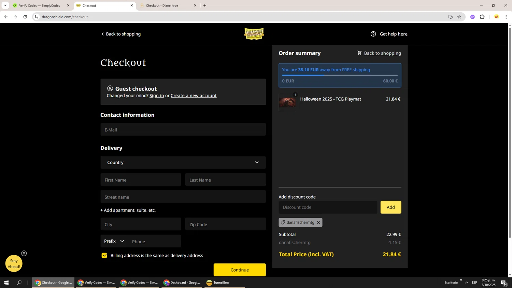Close the Verify Codes tab

[68, 5]
